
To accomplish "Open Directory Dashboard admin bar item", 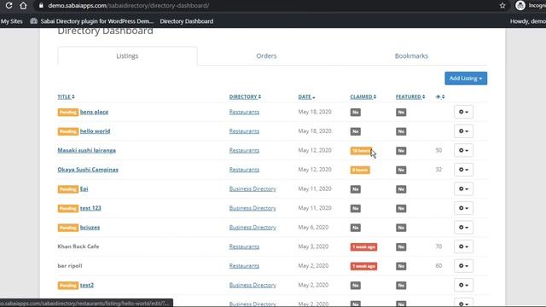I will [187, 21].
